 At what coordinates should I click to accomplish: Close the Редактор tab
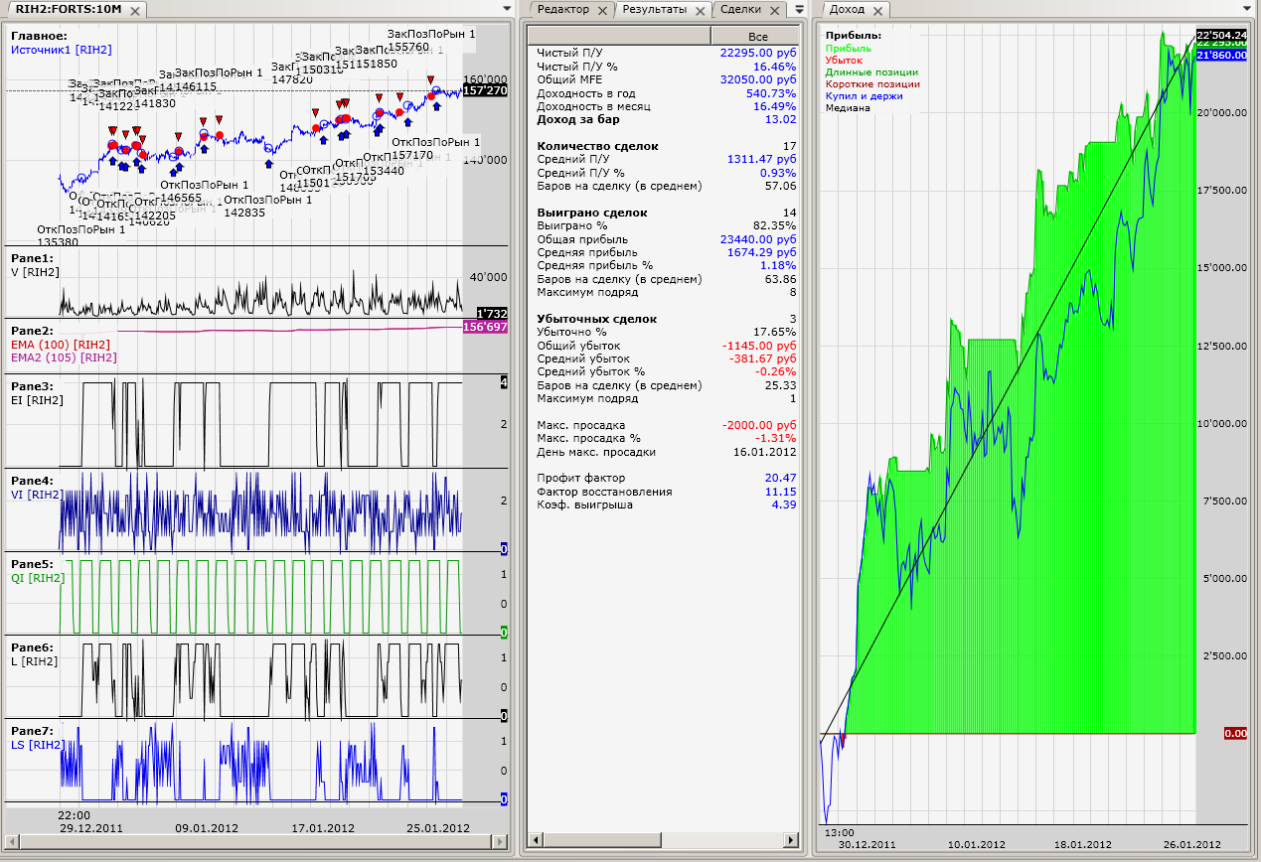[601, 10]
